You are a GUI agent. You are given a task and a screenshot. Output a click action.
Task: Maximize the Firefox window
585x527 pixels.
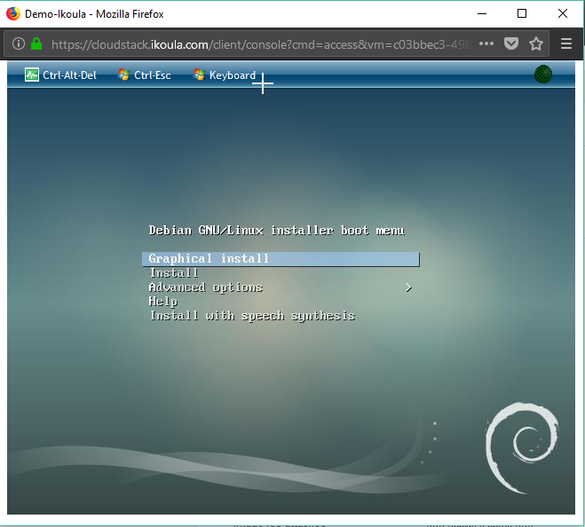tap(522, 14)
